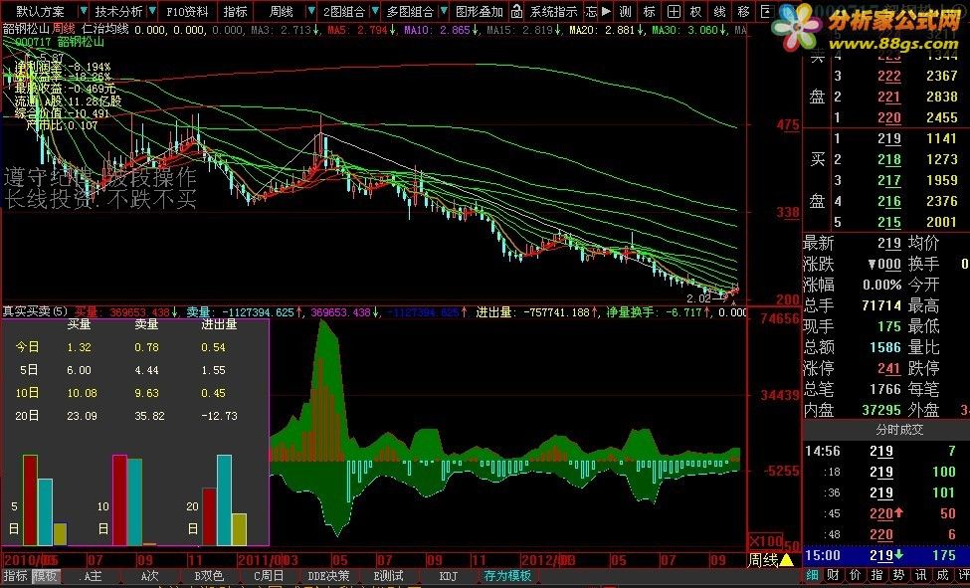Screen dimensions: 970x588
Task: Click buy level 5 price 215
Action: coord(889,222)
